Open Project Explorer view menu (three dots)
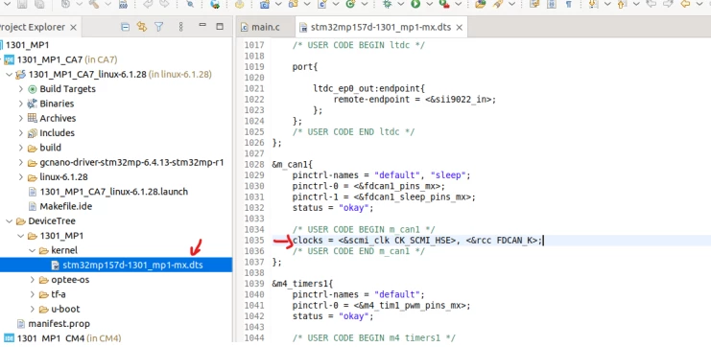The image size is (711, 347). [180, 27]
